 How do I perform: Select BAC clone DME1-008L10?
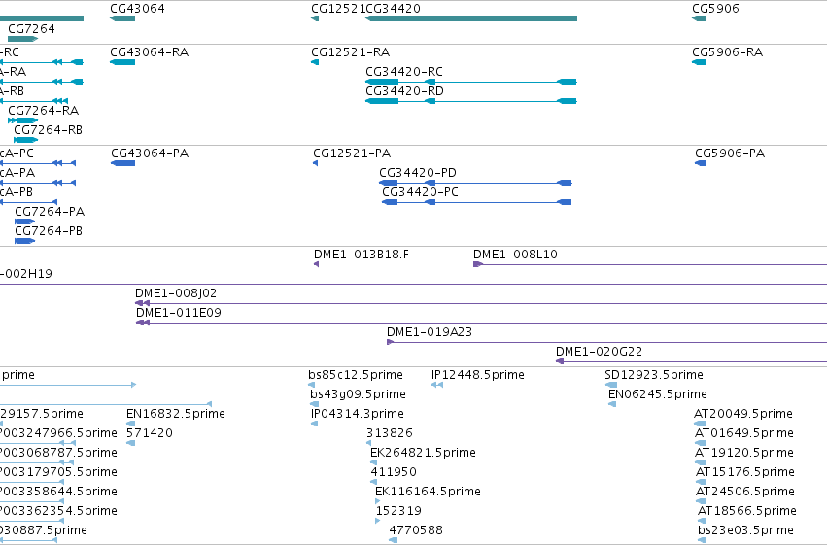point(515,255)
